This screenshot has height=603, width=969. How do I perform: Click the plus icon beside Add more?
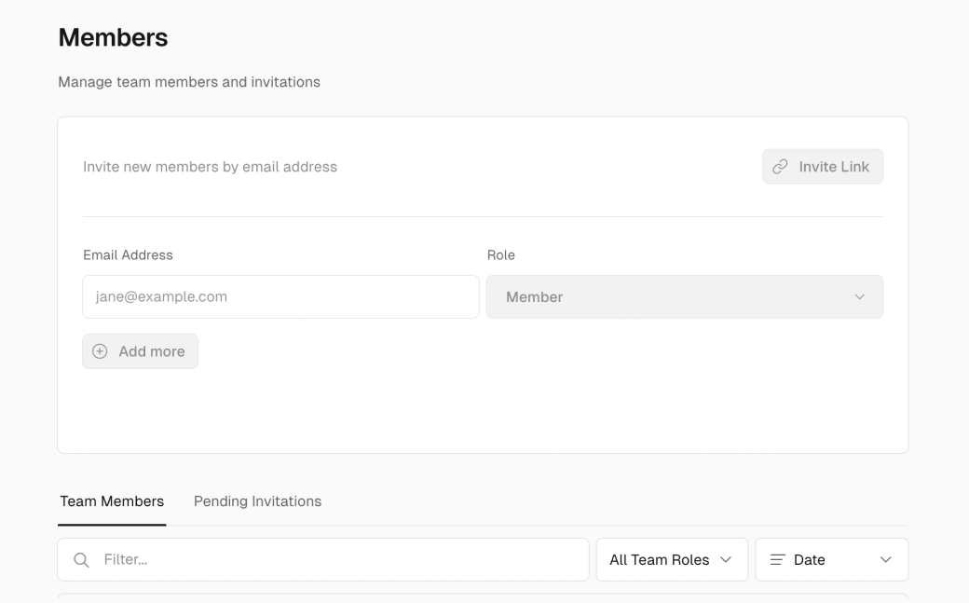click(x=100, y=351)
